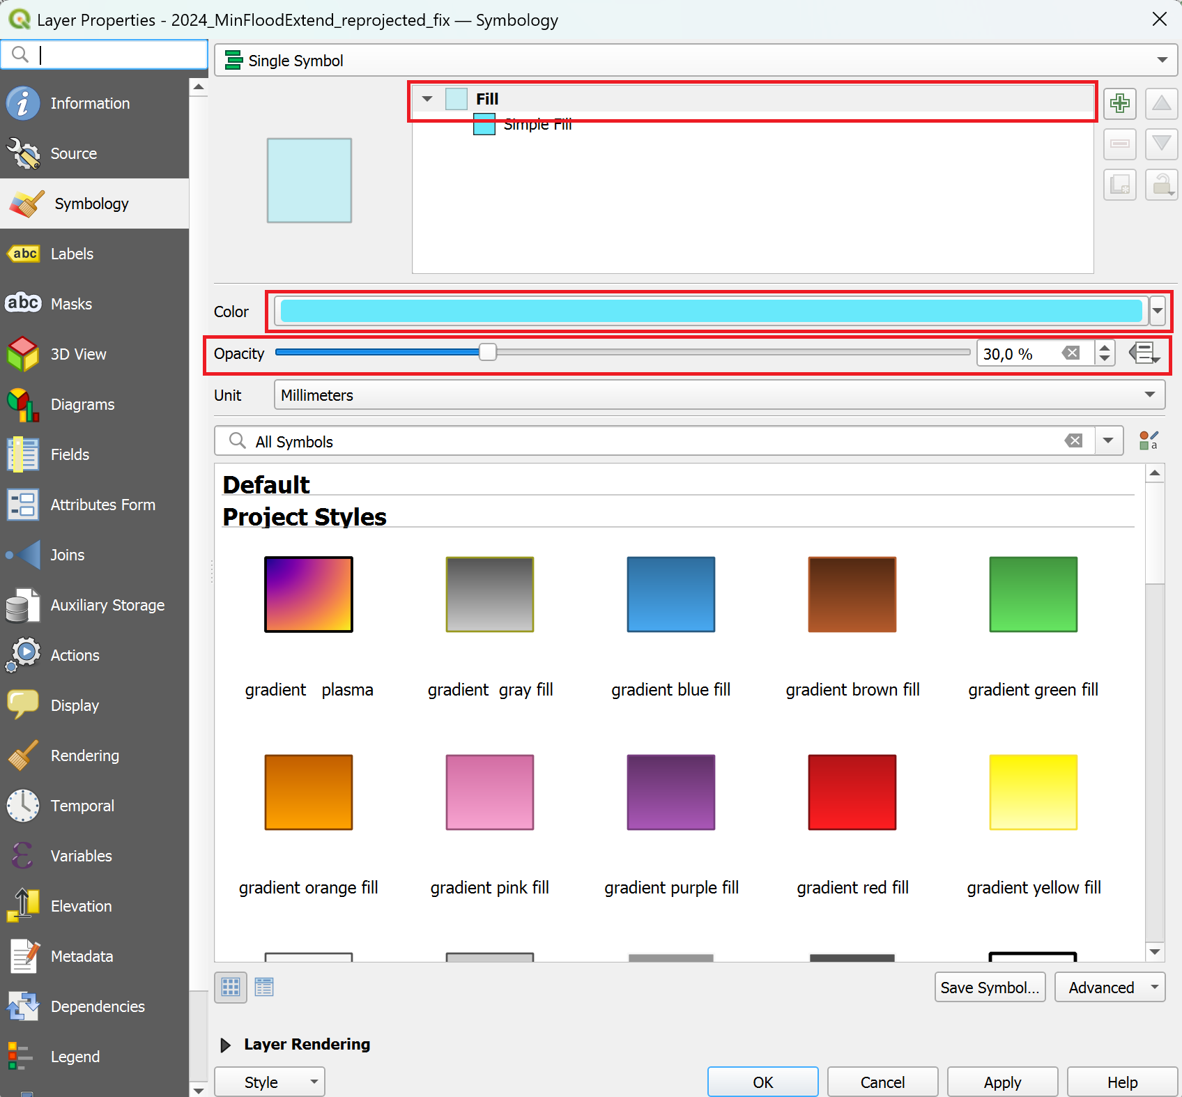Image resolution: width=1182 pixels, height=1097 pixels.
Task: Click the Apply button
Action: point(1002,1082)
